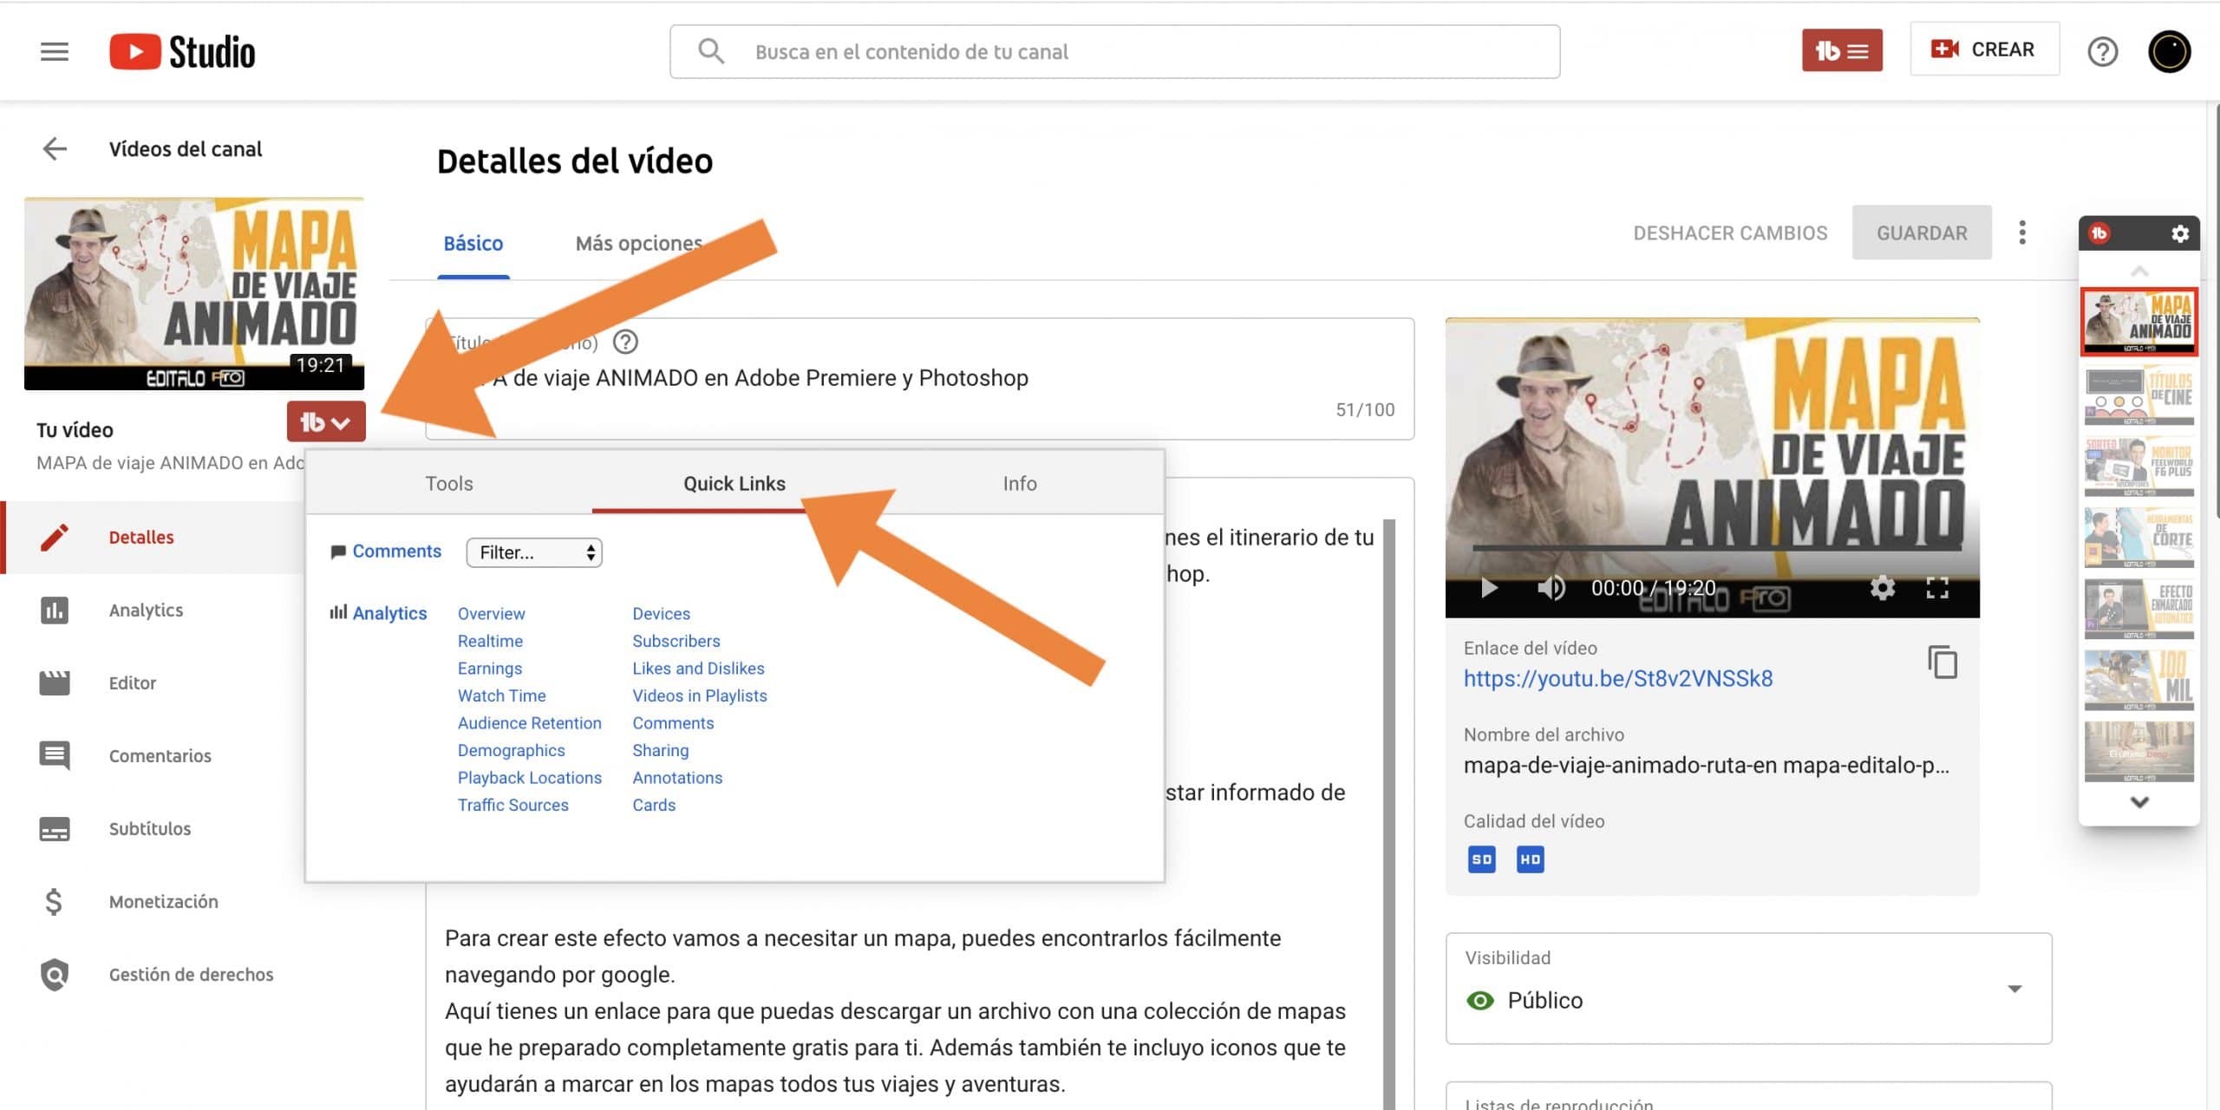Copy video link using the copy icon
This screenshot has width=2220, height=1110.
click(x=1942, y=663)
